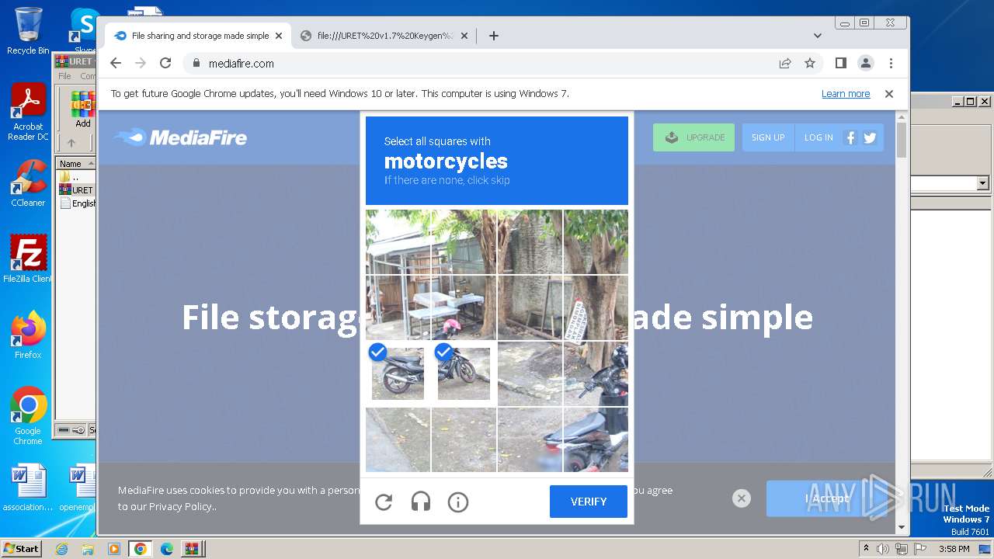Viewport: 994px width, 559px height.
Task: Select the tile with the pink helmet
Action: point(464,307)
